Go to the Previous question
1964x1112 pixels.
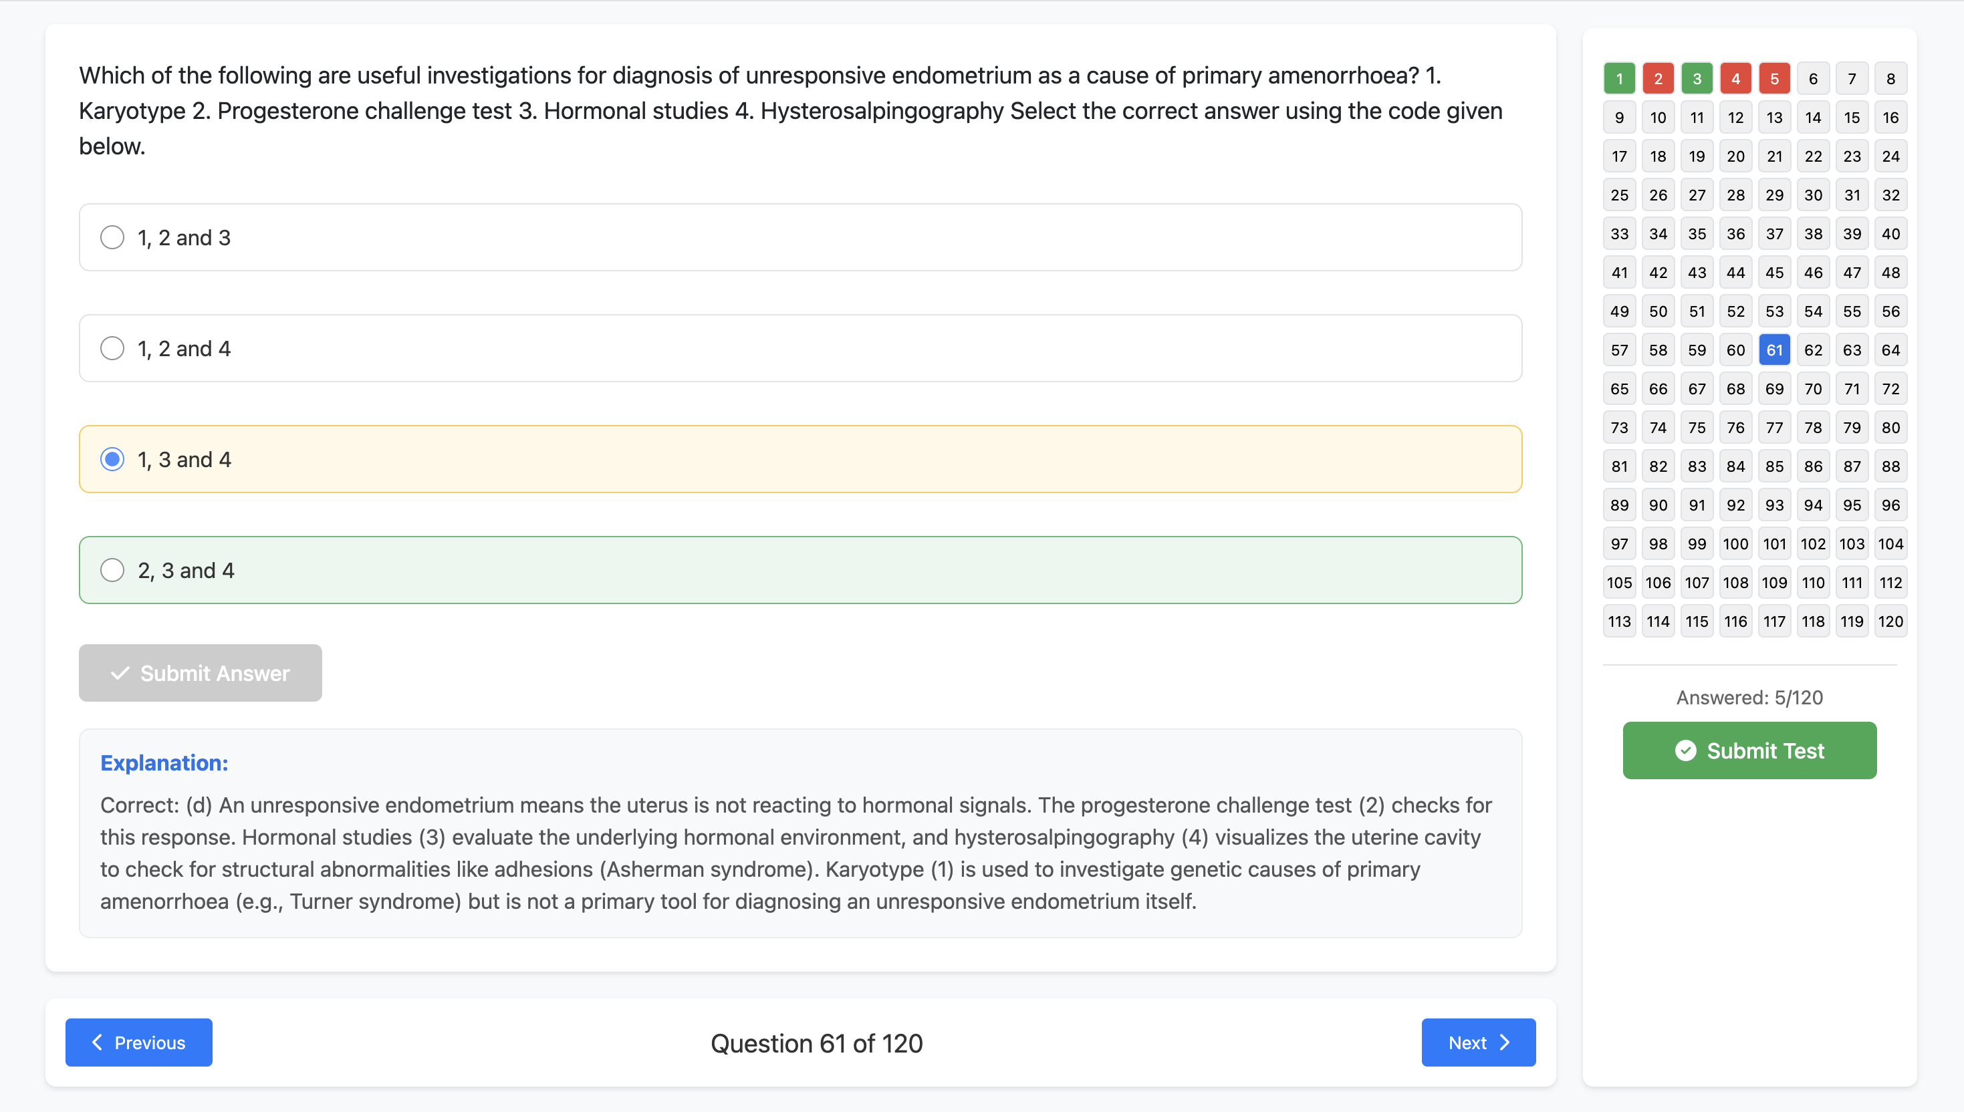(x=138, y=1042)
